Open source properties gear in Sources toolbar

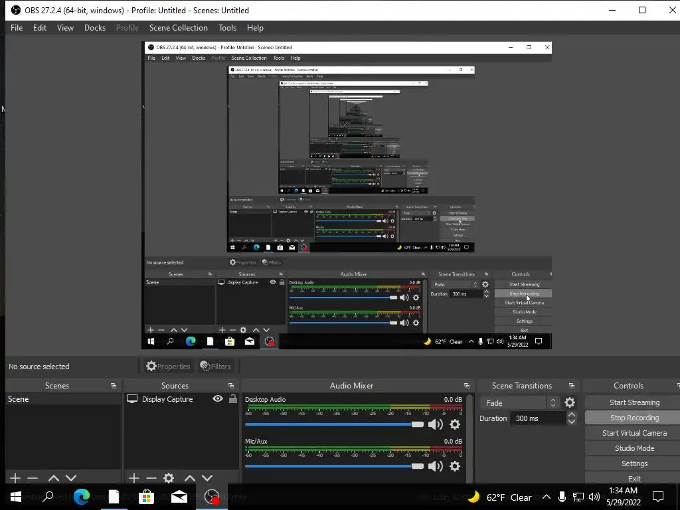tap(169, 478)
